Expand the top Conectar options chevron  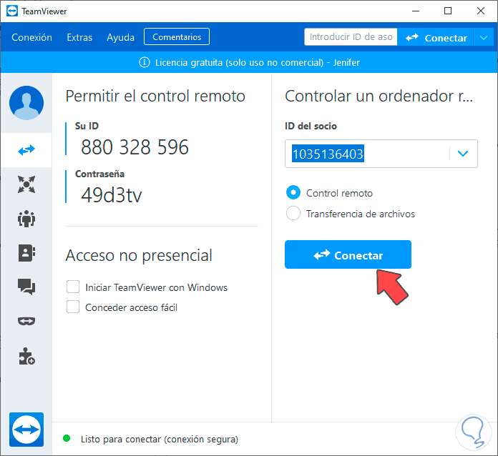point(484,38)
